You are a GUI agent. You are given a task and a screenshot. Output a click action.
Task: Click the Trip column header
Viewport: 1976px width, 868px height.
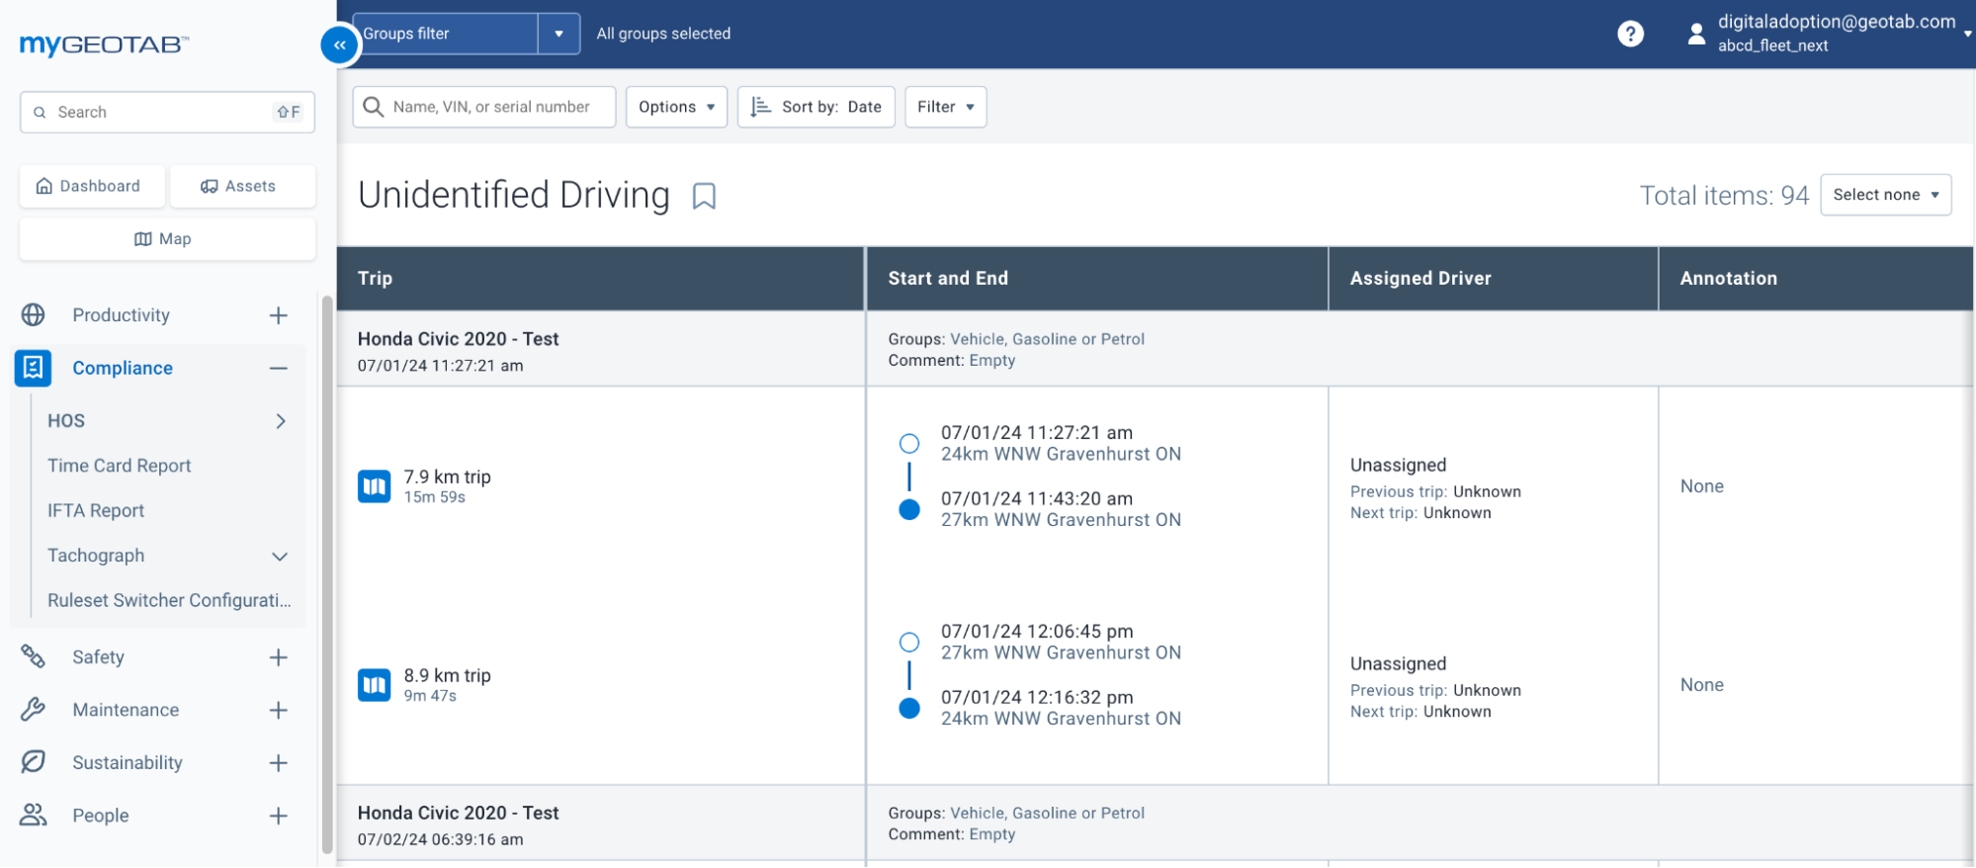pyautogui.click(x=600, y=279)
